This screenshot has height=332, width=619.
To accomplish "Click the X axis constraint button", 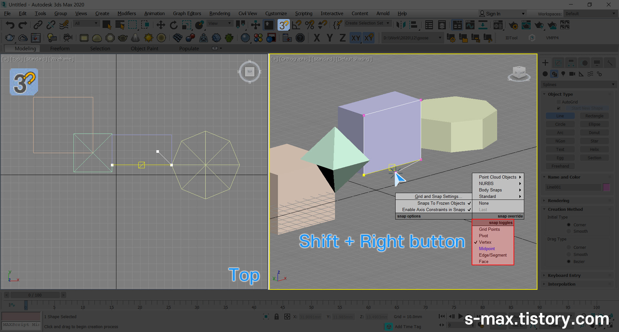I will (317, 38).
